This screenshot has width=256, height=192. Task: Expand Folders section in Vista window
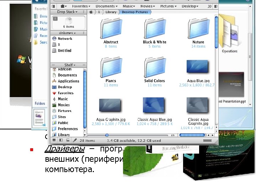click(x=40, y=103)
